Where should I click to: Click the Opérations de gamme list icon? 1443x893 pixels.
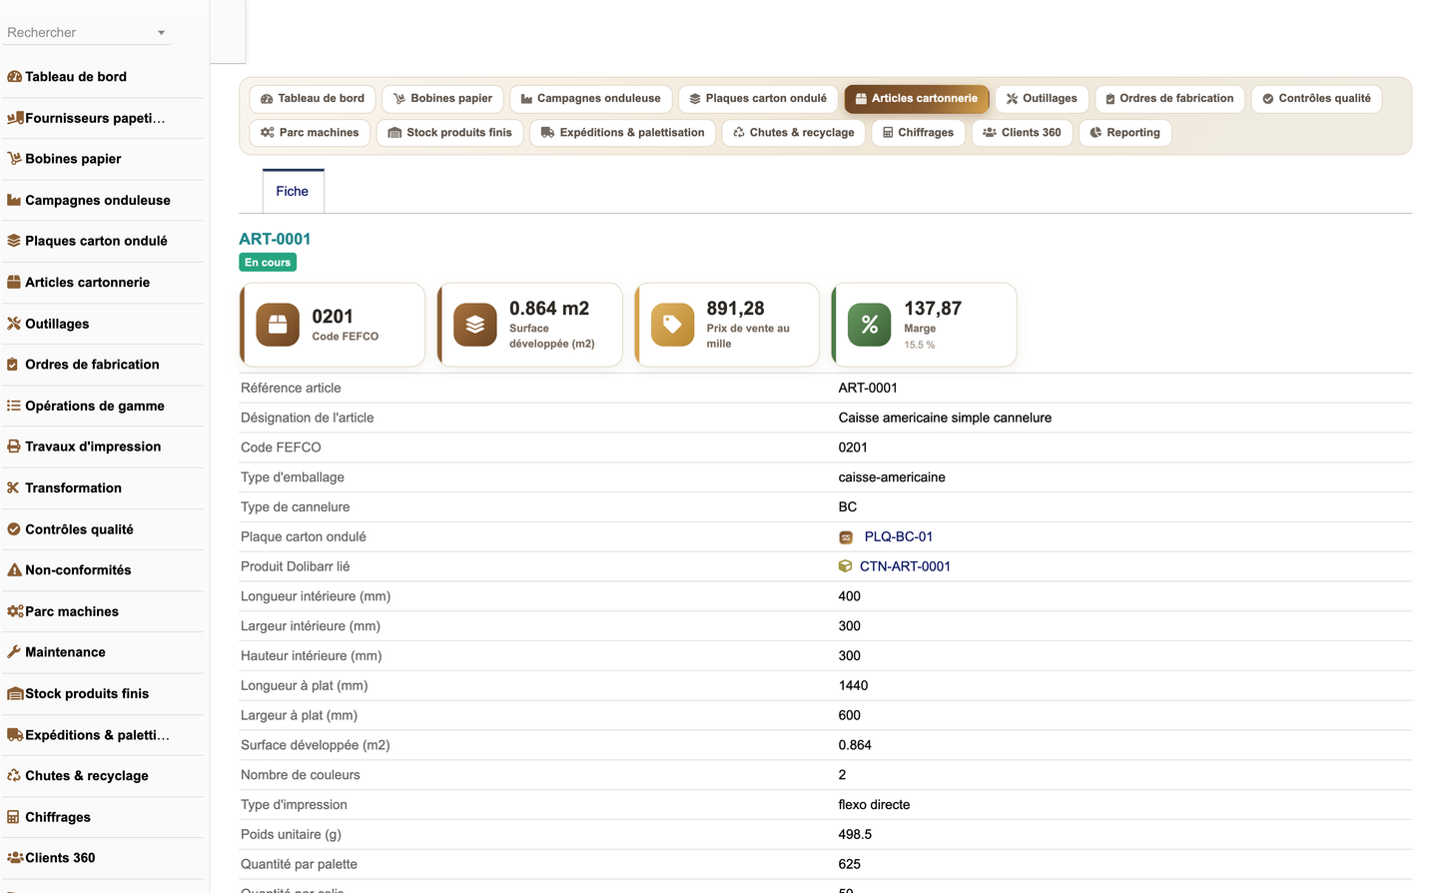tap(14, 406)
